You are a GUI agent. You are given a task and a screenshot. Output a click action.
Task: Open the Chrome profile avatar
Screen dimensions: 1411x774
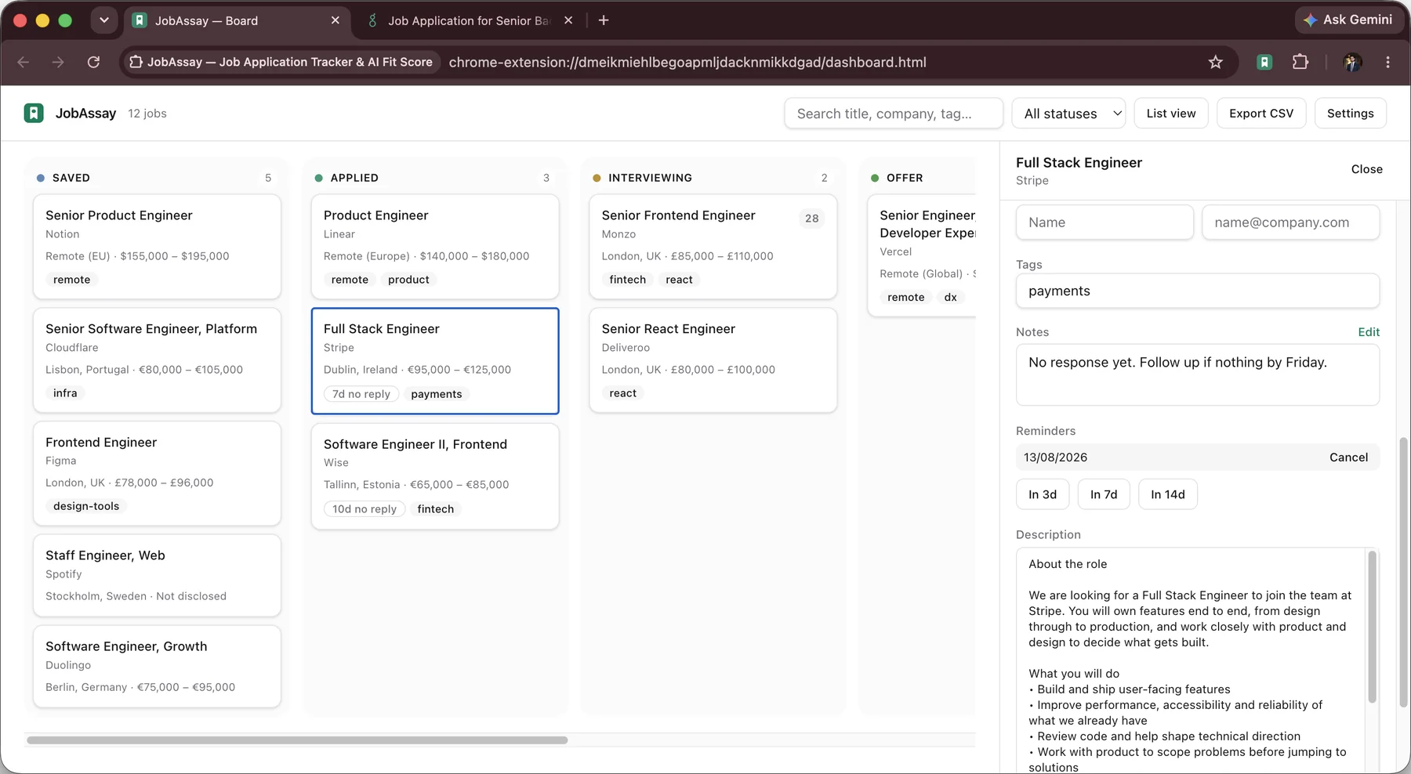1352,62
